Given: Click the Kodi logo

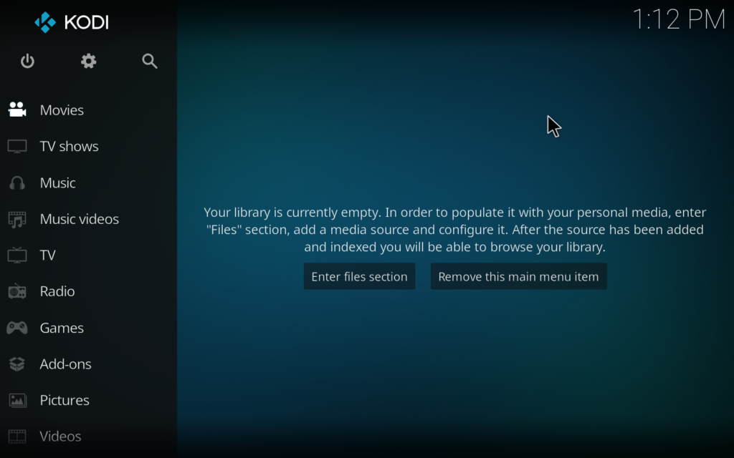Looking at the screenshot, I should pos(72,22).
